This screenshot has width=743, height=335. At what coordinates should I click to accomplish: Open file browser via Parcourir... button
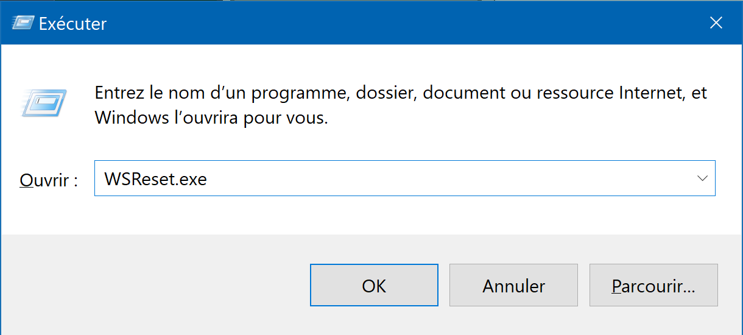[653, 285]
